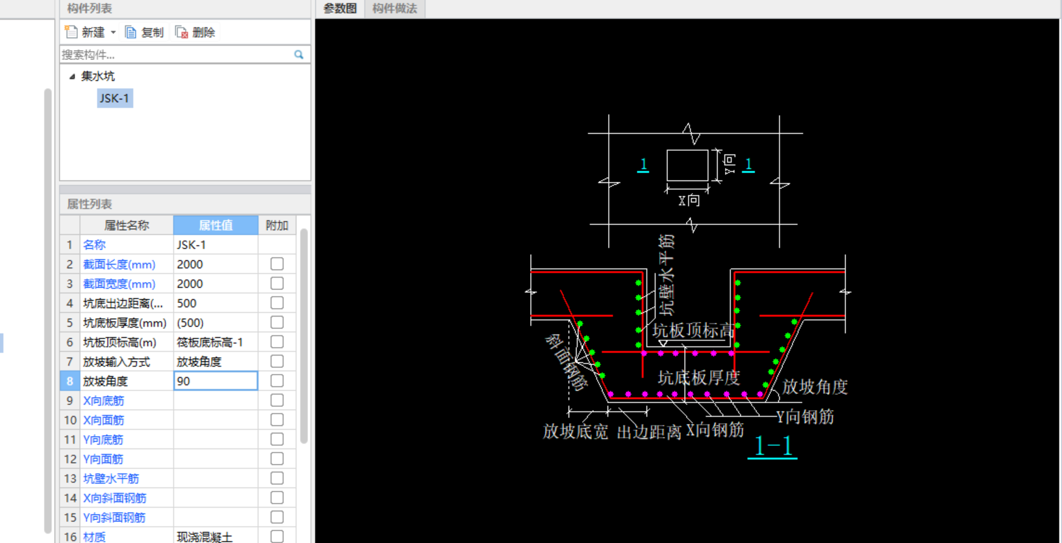Click the X向底筋 property name

103,401
